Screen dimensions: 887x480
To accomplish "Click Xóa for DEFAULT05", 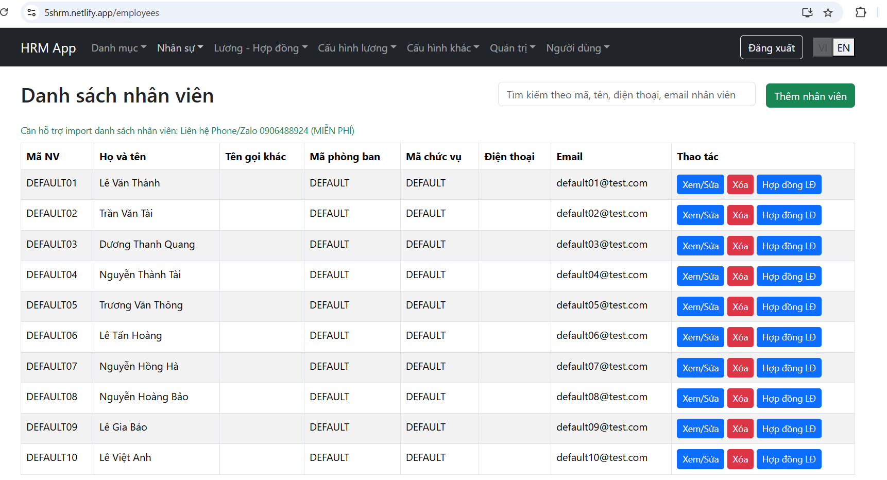I will 740,306.
